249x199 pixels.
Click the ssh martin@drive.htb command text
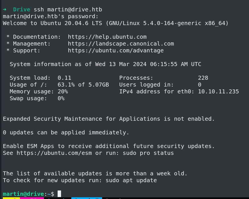click(68, 9)
